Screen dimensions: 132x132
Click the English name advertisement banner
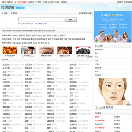coord(113,27)
